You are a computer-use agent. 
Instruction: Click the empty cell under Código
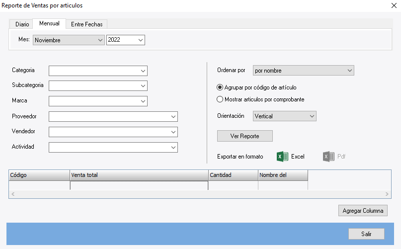click(x=39, y=185)
